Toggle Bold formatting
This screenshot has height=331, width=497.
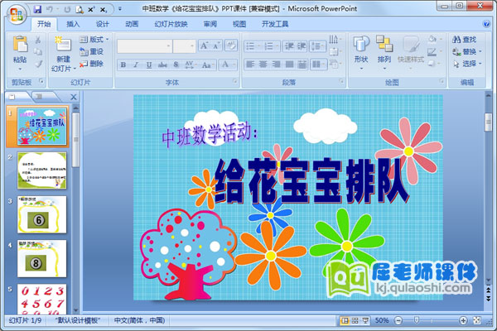coord(123,65)
